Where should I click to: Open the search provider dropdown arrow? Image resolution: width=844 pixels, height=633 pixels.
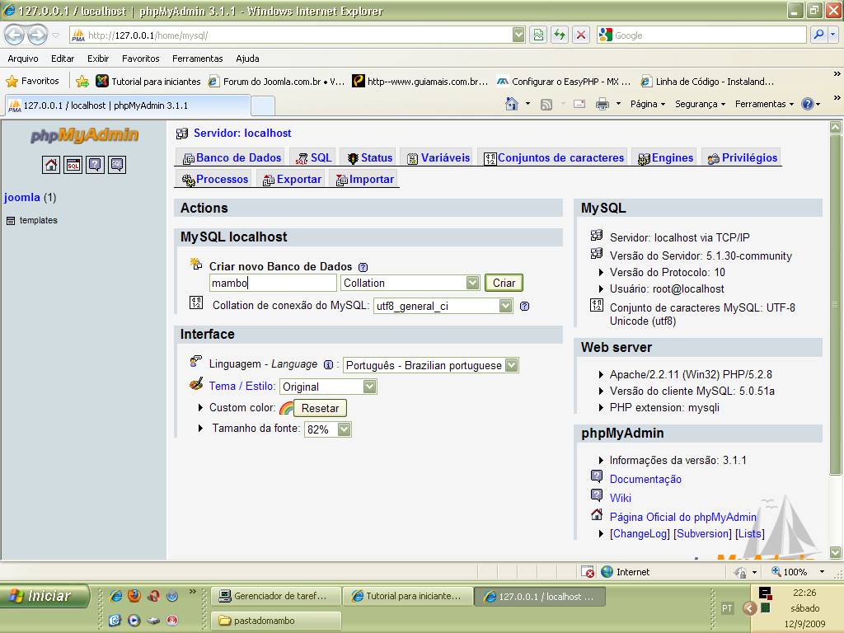coord(832,35)
